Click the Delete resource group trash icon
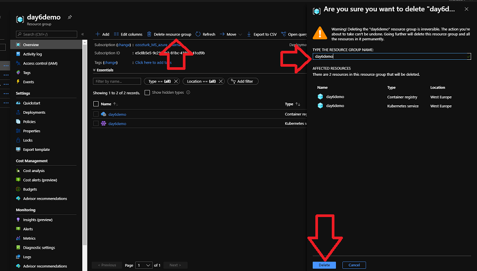This screenshot has height=271, width=477. [x=149, y=34]
